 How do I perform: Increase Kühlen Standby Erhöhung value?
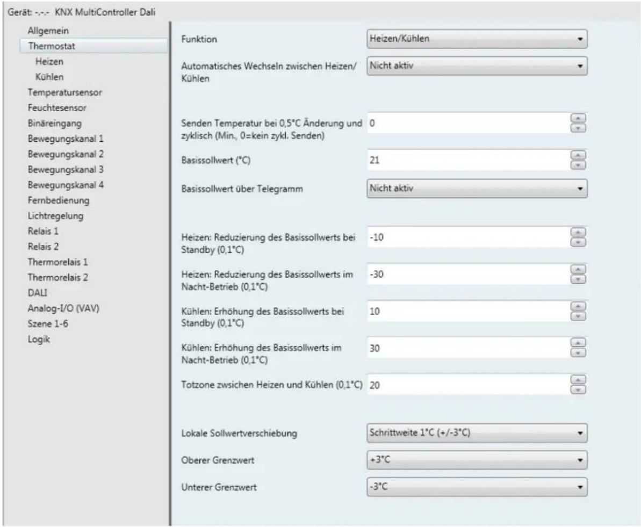(578, 306)
